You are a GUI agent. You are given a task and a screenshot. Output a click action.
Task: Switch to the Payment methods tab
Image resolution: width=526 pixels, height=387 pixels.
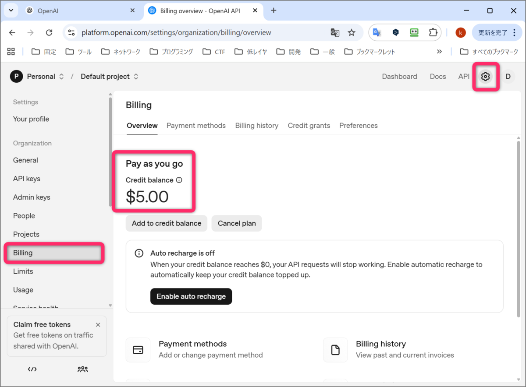click(x=196, y=126)
